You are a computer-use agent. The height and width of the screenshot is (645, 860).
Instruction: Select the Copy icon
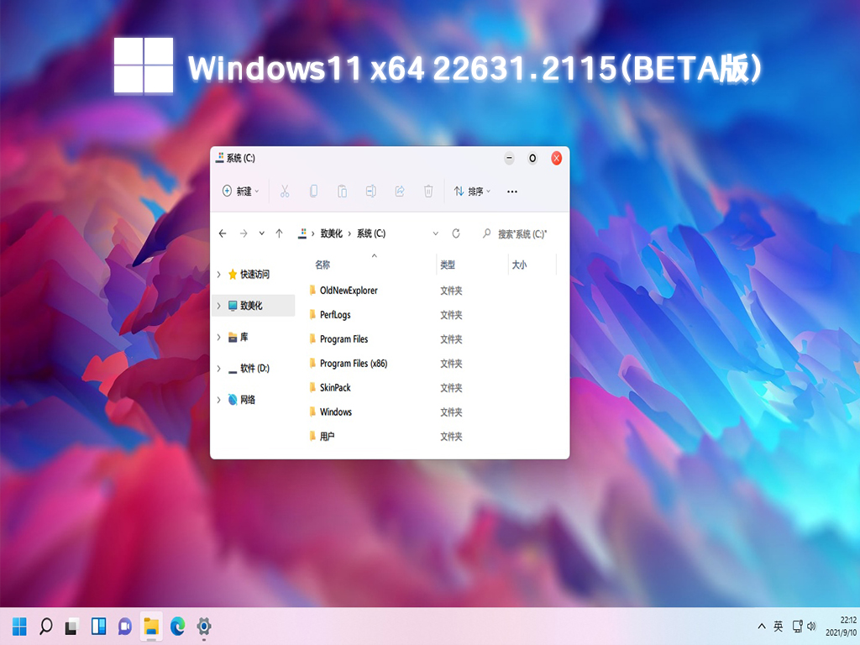click(313, 191)
